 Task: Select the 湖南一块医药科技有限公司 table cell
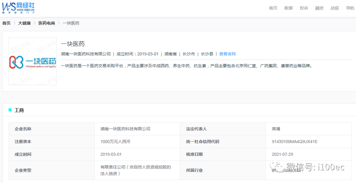coord(137,129)
